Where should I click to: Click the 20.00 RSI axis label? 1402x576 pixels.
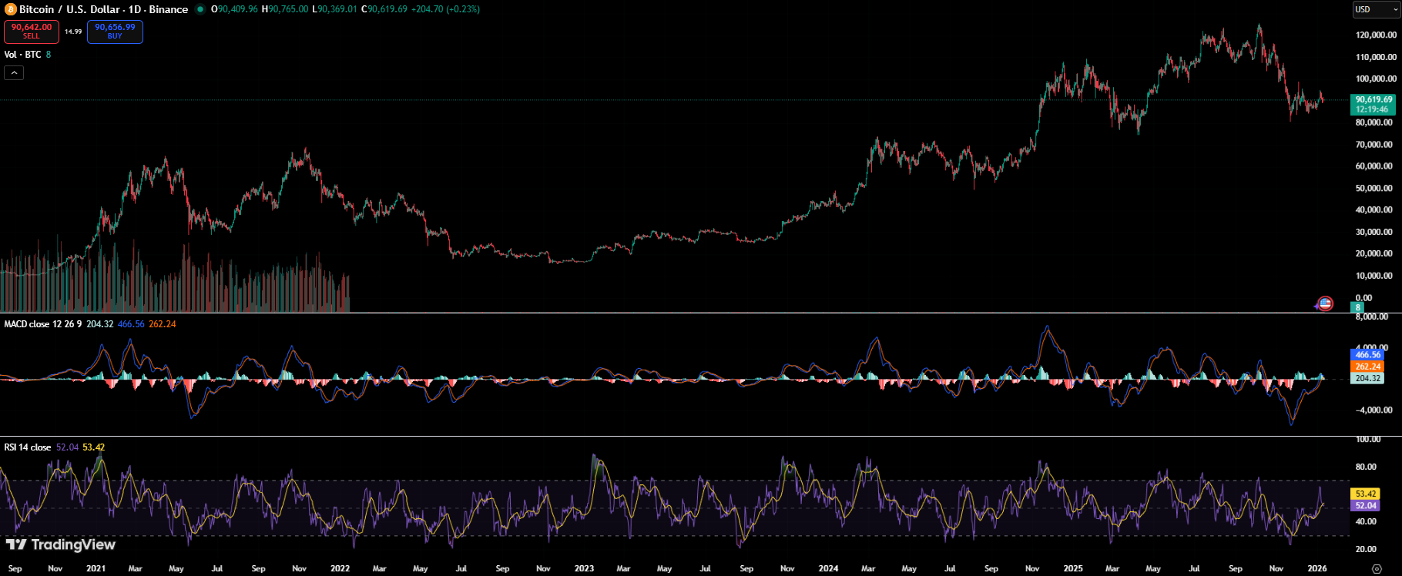tap(1366, 549)
